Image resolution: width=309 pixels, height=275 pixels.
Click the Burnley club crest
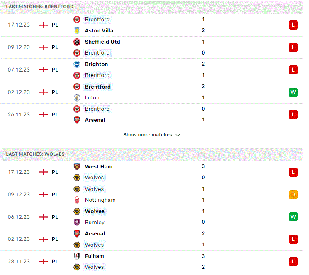click(77, 222)
